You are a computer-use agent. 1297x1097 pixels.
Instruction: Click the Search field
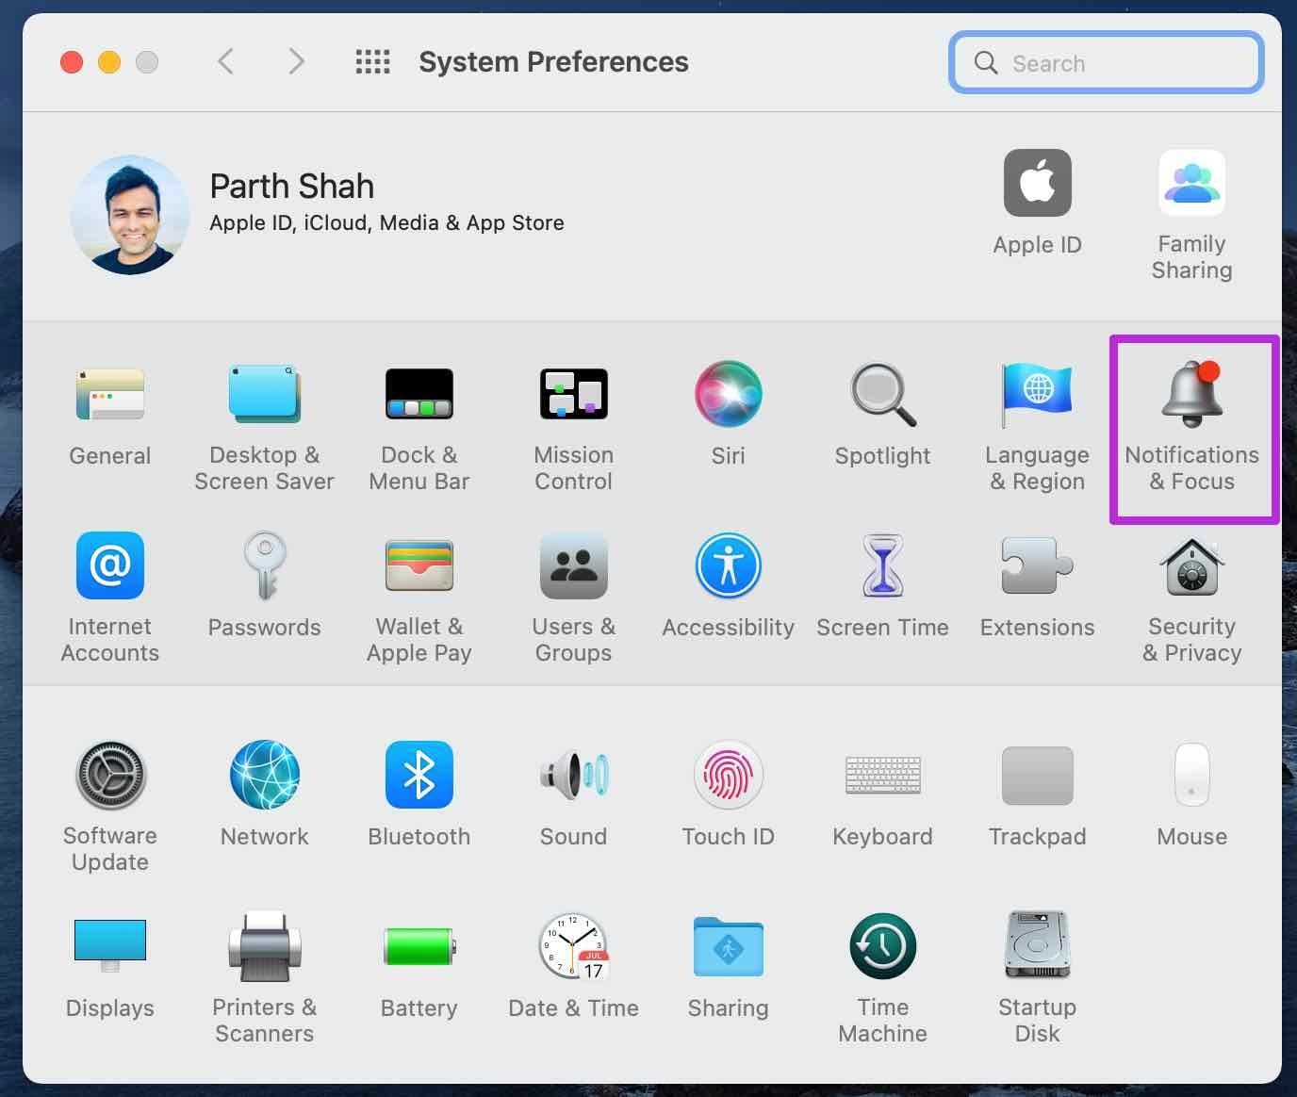point(1107,63)
